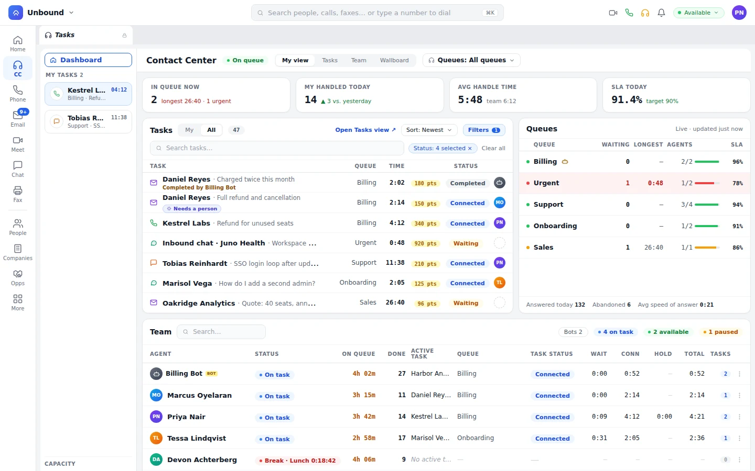Start a video meeting from top bar
Viewport: 755px width, 471px height.
613,13
